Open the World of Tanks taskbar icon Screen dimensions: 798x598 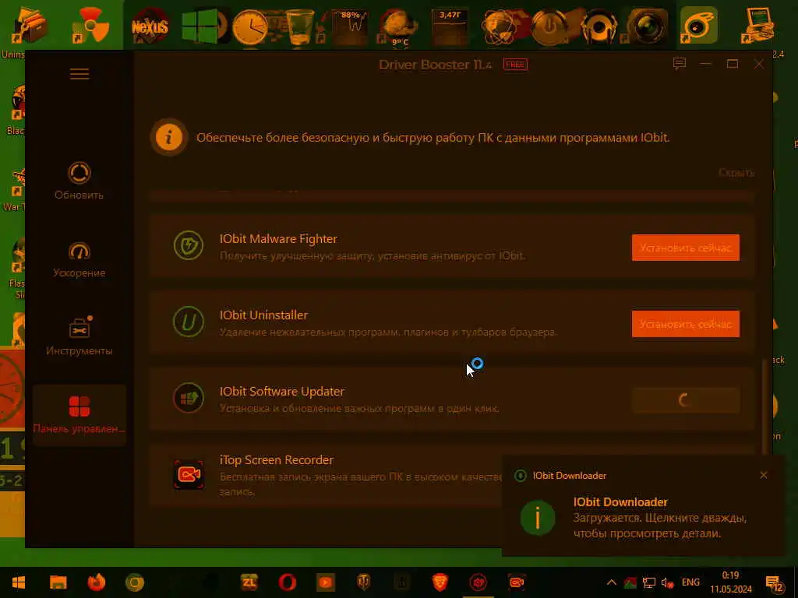(x=363, y=582)
